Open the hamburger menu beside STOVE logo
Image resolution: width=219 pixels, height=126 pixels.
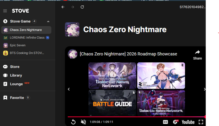(x=5, y=11)
